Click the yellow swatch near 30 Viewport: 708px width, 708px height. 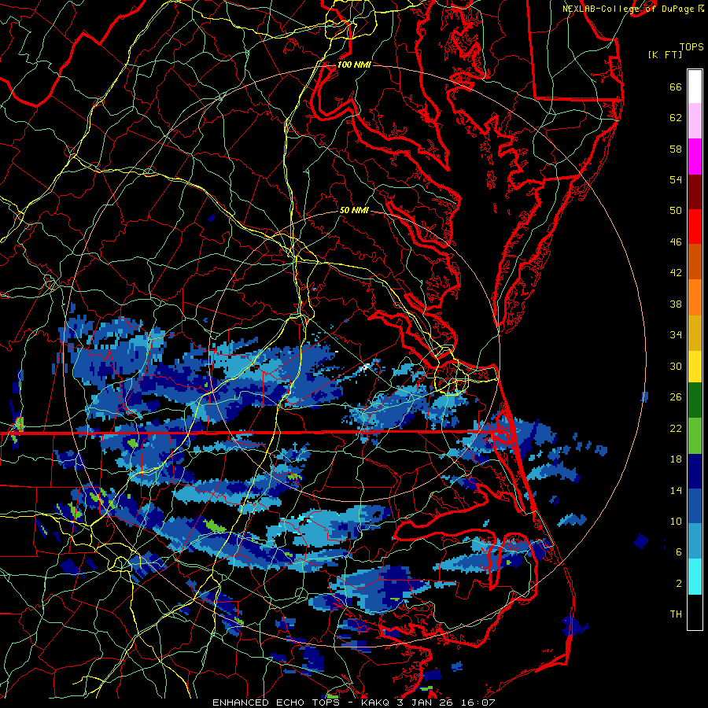tap(695, 366)
